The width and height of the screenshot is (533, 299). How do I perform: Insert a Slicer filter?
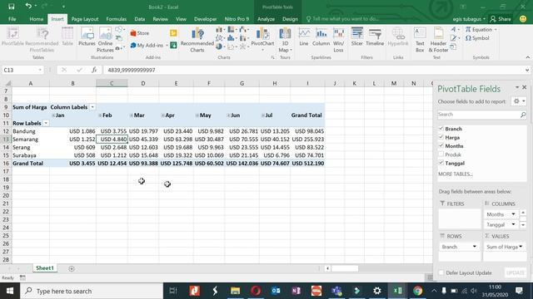point(357,37)
